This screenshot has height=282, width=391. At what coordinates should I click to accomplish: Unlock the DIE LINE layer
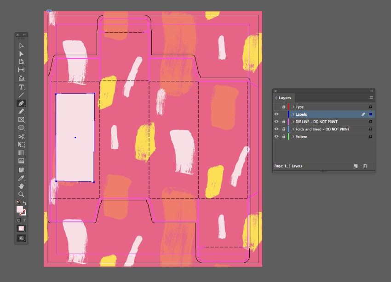[x=283, y=122]
